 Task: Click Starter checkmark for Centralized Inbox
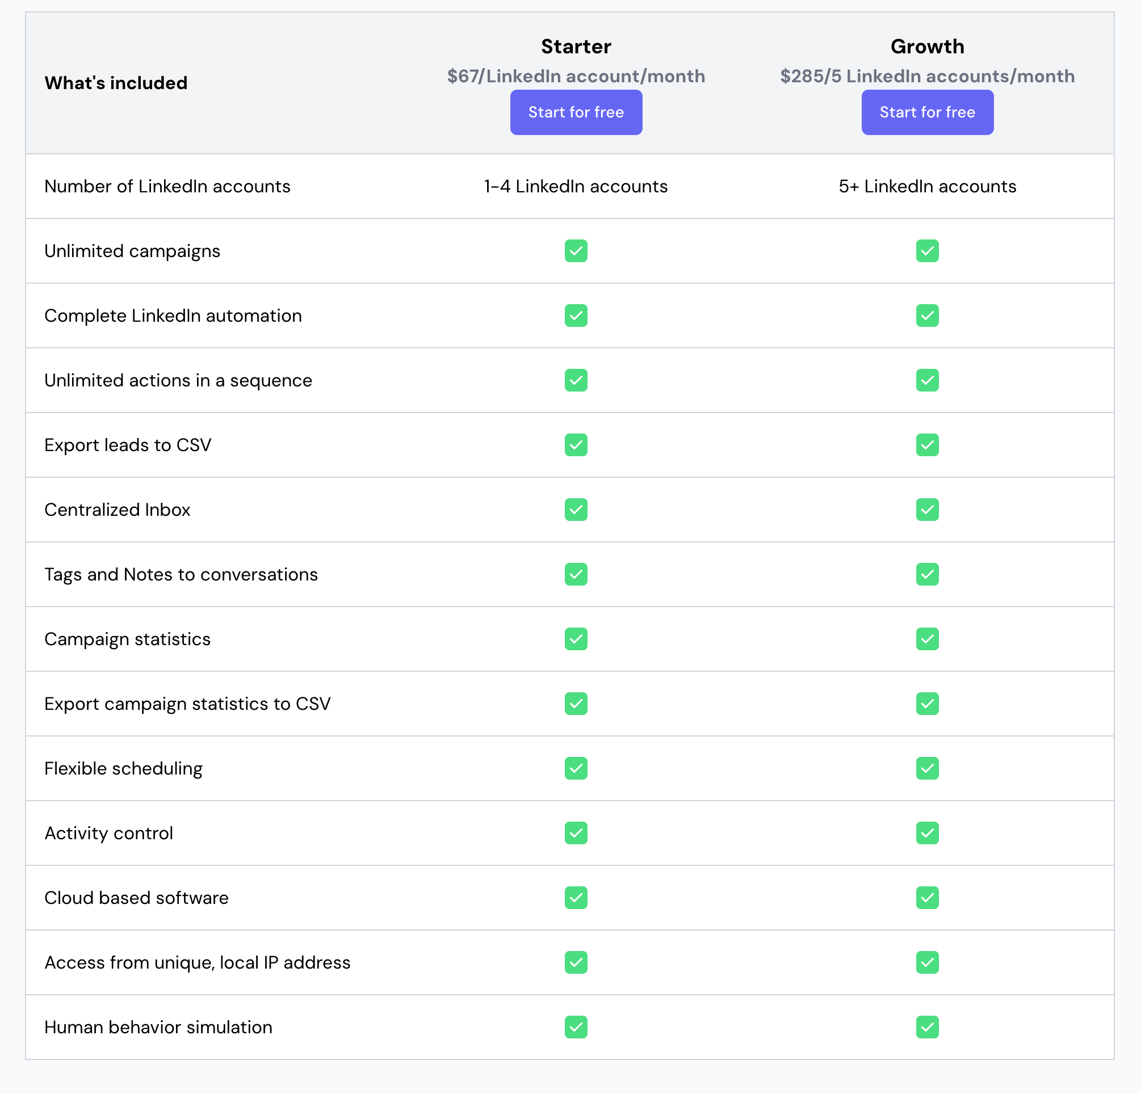[x=576, y=509]
